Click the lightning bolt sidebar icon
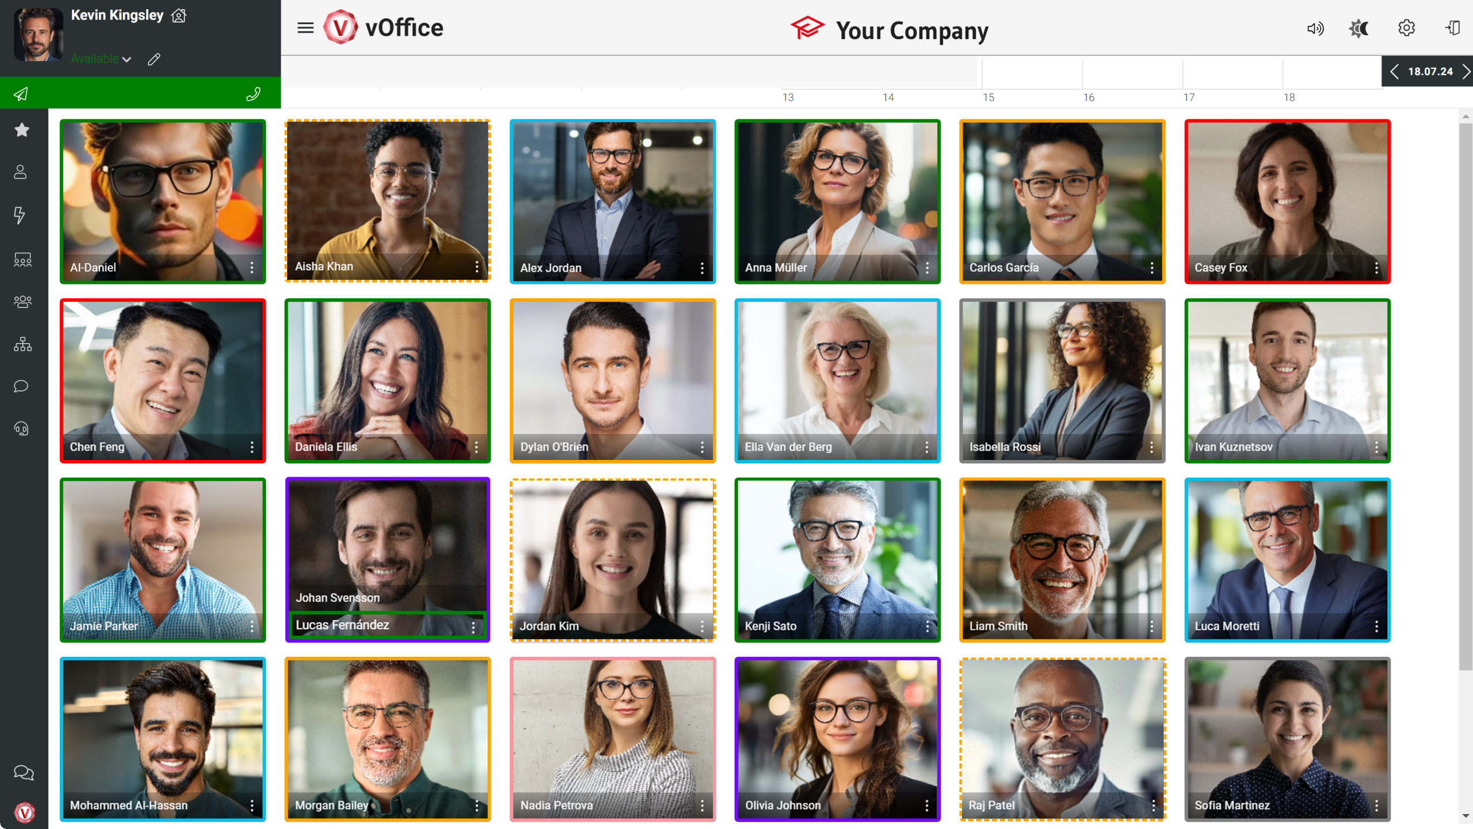Screen dimensions: 1473x829 [x=20, y=215]
